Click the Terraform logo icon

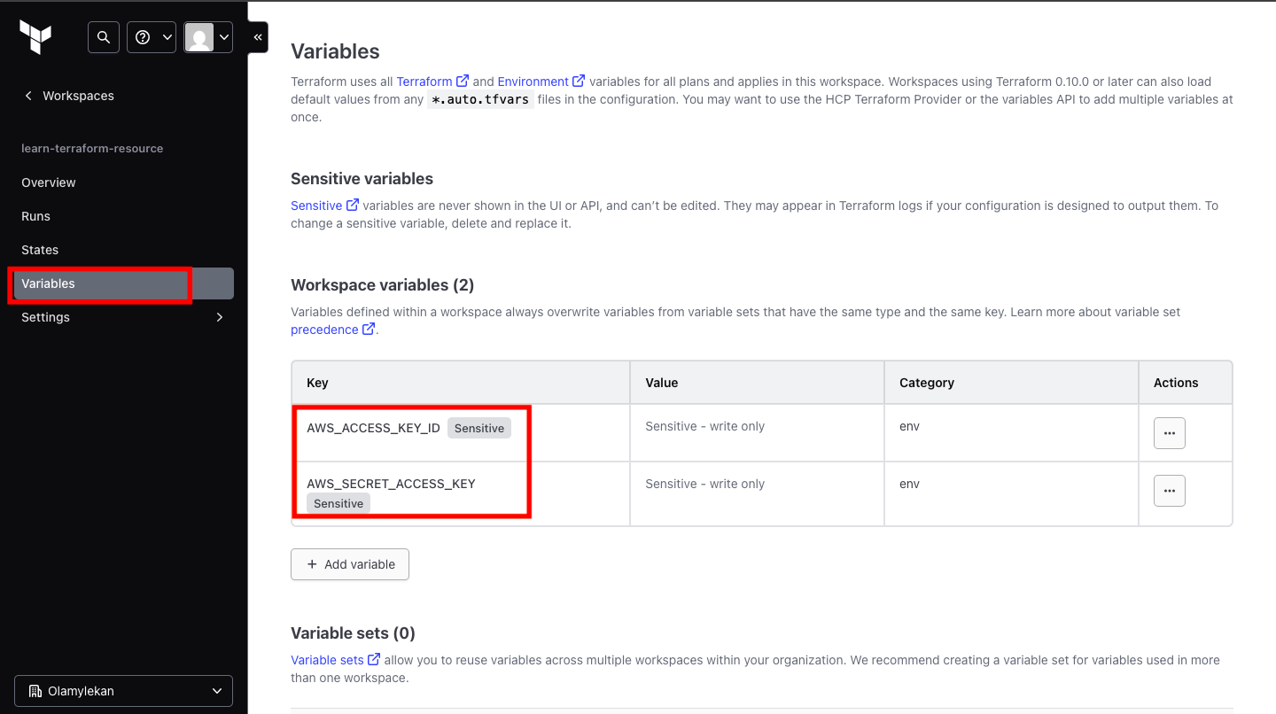[35, 37]
